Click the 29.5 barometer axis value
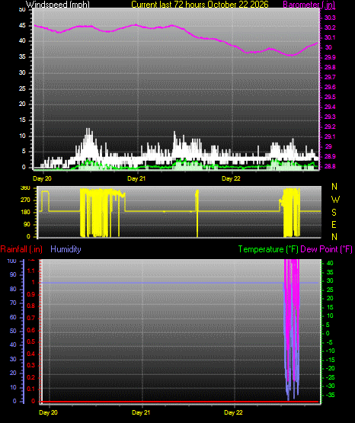The height and width of the screenshot is (423, 355). [x=330, y=97]
